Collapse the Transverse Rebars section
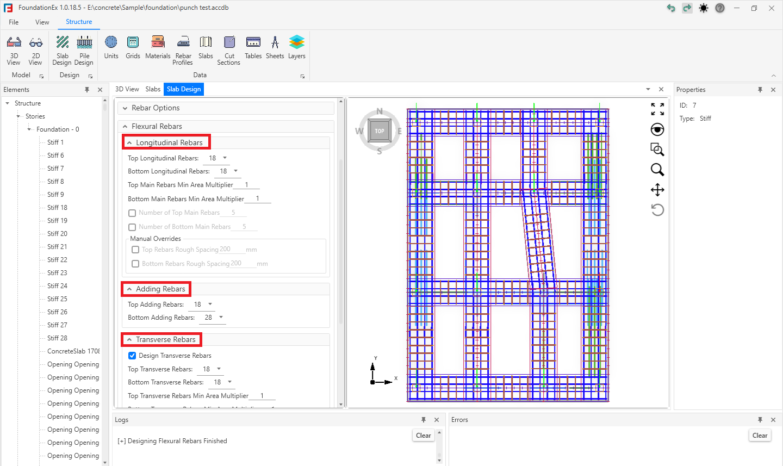 click(x=129, y=340)
